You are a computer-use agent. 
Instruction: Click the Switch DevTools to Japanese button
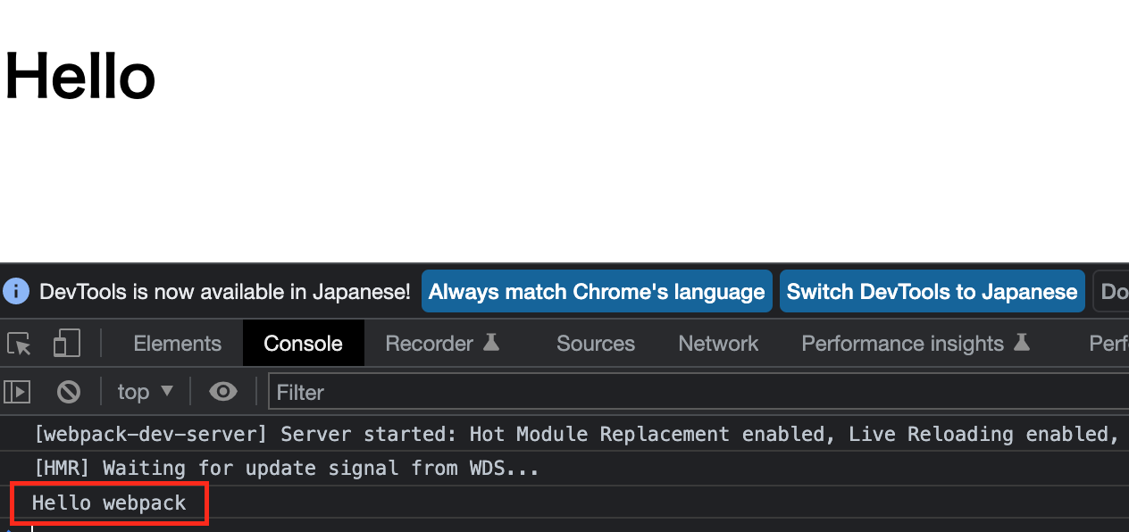[932, 291]
